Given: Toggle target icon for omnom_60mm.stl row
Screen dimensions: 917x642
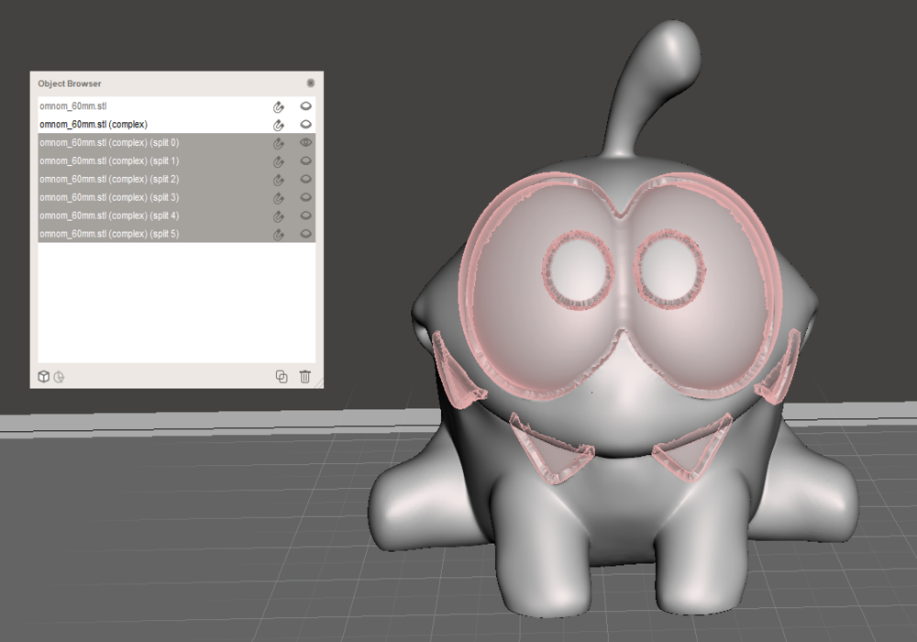Looking at the screenshot, I should 279,106.
